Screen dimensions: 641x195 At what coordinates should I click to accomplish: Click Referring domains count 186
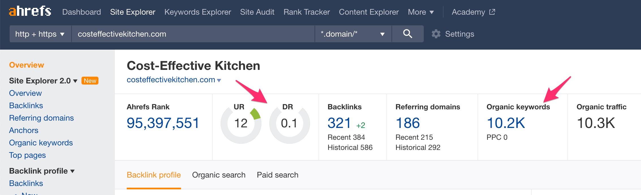tap(408, 123)
